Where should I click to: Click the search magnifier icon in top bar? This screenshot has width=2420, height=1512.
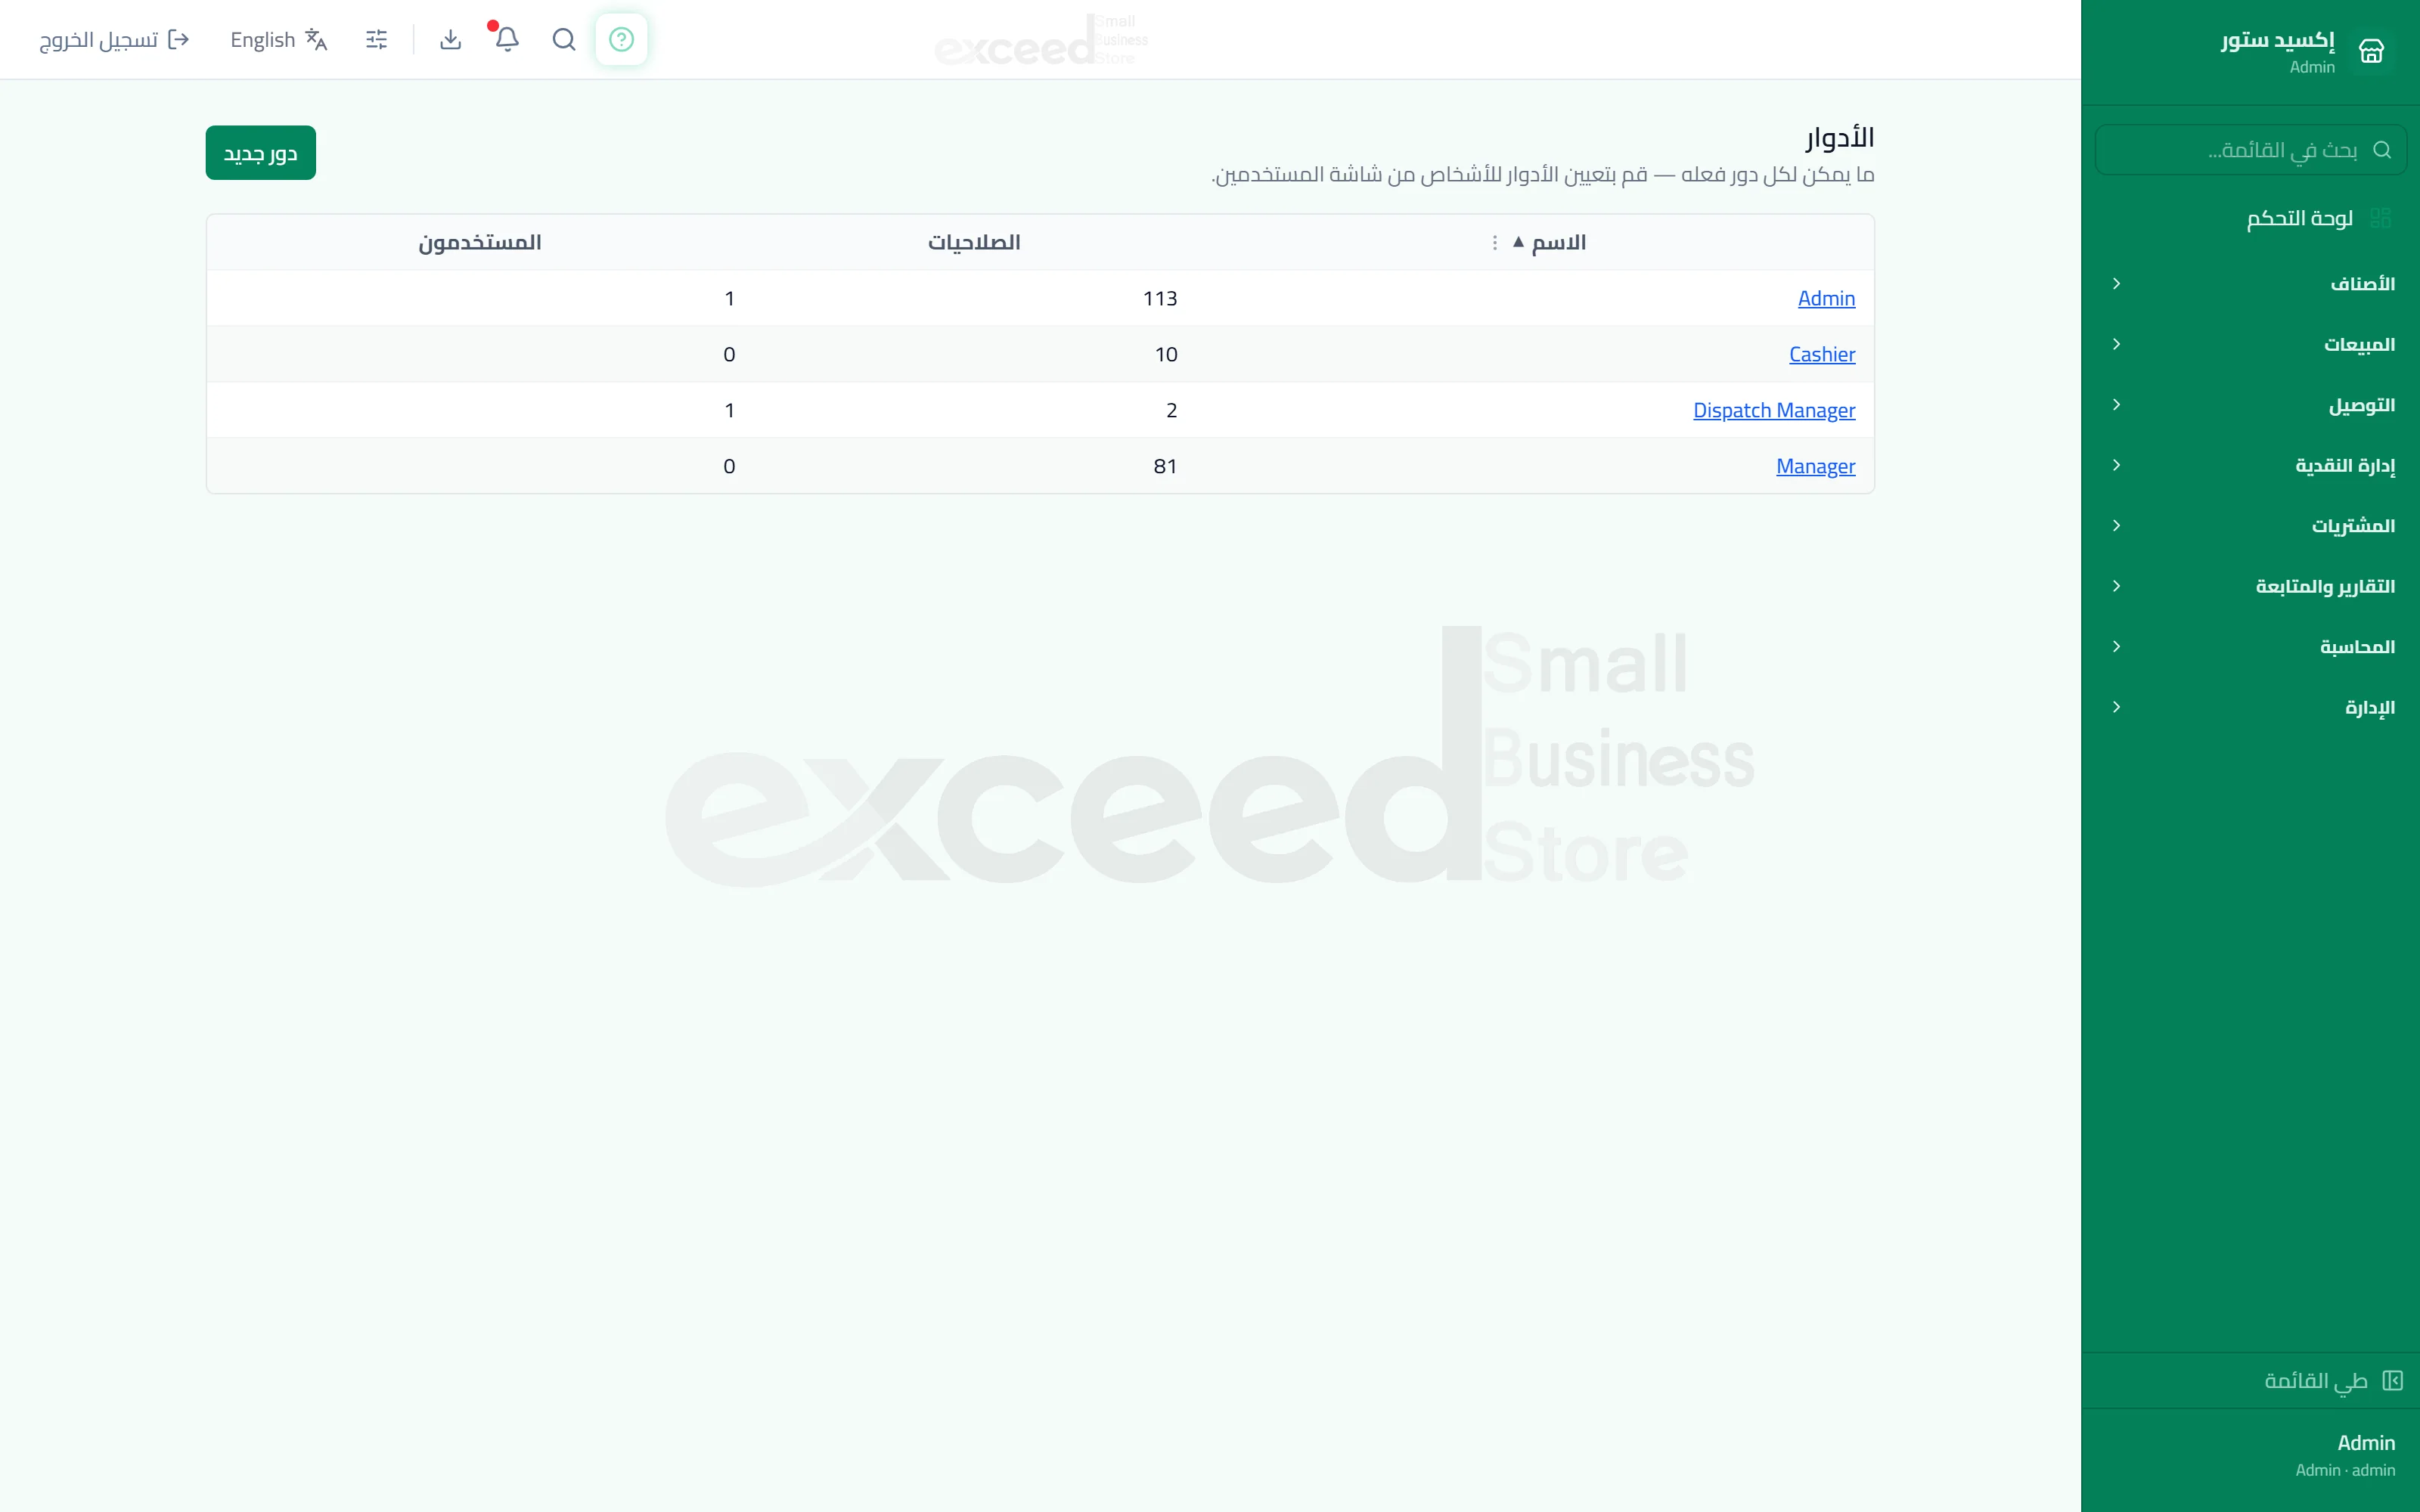(564, 39)
